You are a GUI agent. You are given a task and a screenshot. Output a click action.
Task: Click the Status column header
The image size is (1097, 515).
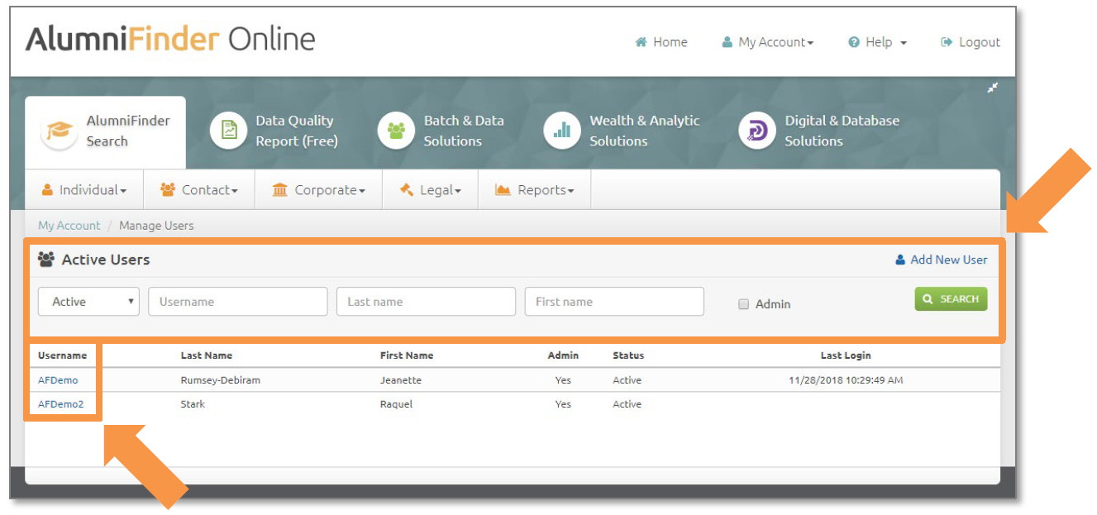(x=628, y=355)
